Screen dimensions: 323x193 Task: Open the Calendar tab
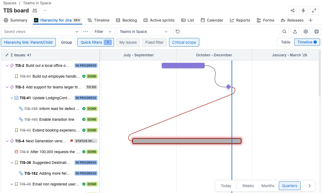pyautogui.click(x=212, y=20)
